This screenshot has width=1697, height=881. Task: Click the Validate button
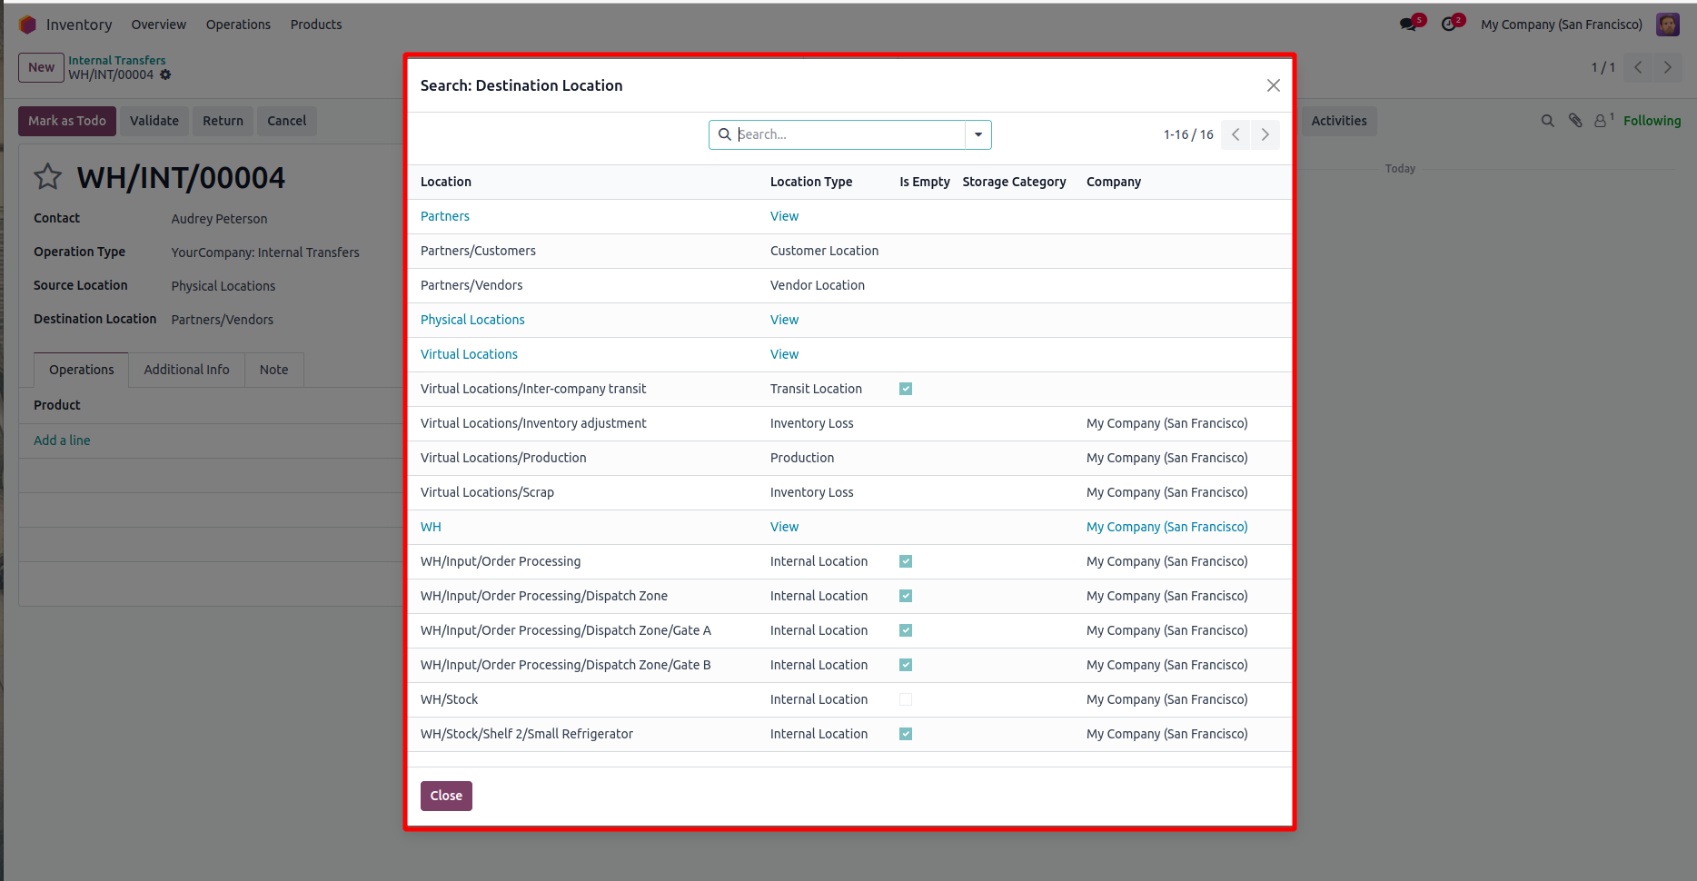(x=154, y=121)
